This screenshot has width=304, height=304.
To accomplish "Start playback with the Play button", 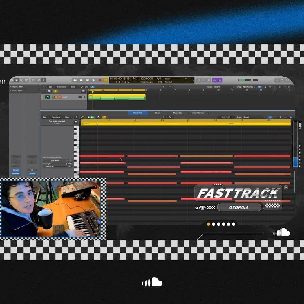I will click(93, 80).
